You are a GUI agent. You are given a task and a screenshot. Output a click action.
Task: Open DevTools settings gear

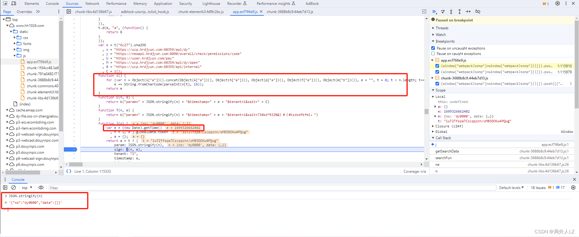click(558, 3)
